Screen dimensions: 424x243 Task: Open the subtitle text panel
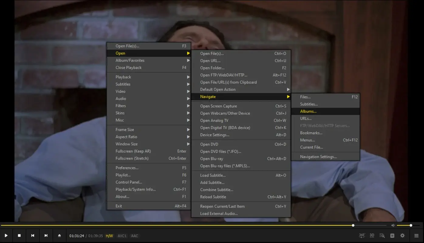392,235
